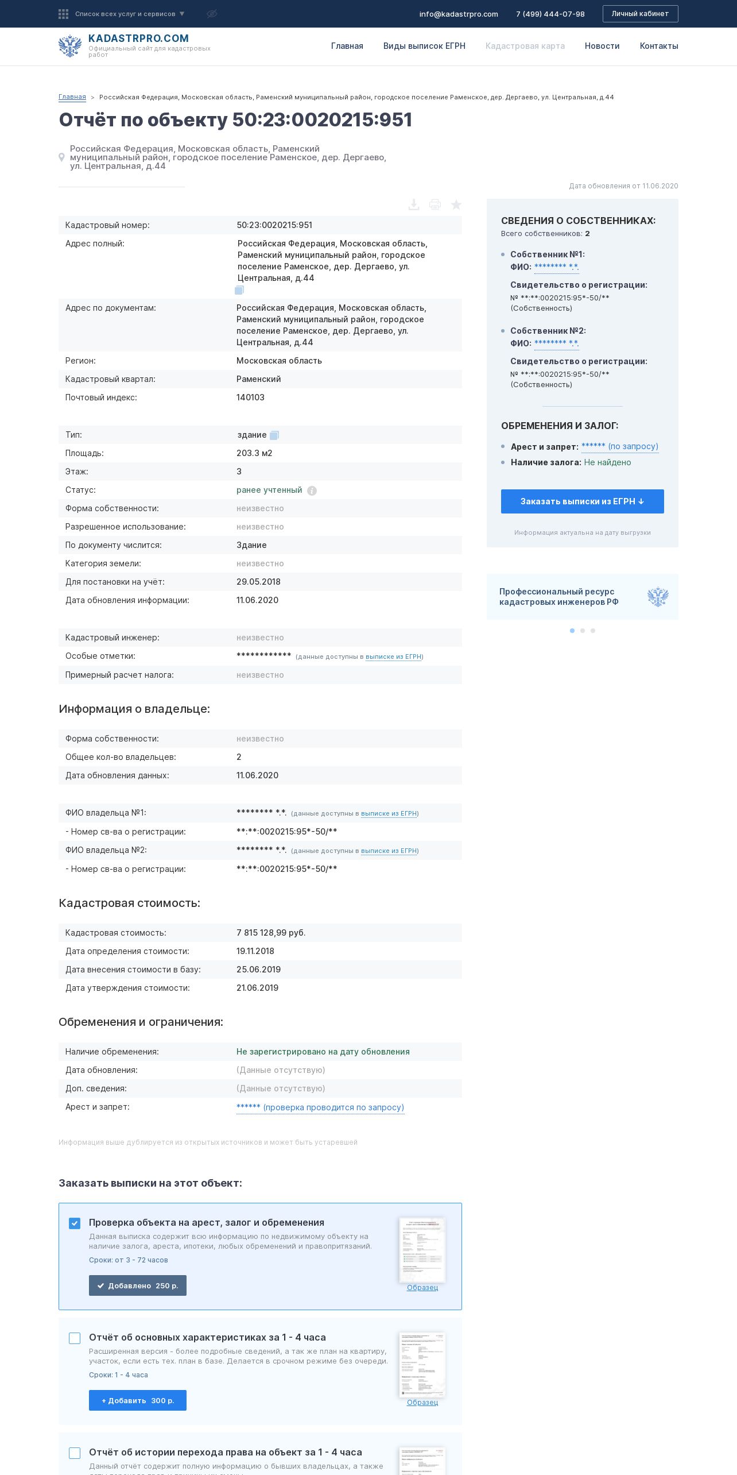Select the second carousel dot indicator
737x1475 pixels.
583,631
